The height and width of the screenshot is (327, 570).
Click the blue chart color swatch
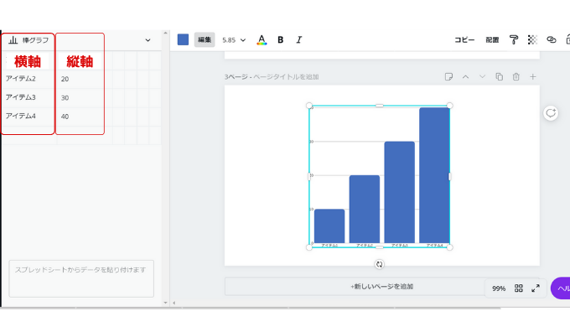click(183, 39)
